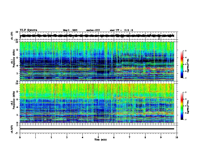Click the ch.2 color scale bar
The height and width of the screenshot is (154, 199).
click(182, 106)
